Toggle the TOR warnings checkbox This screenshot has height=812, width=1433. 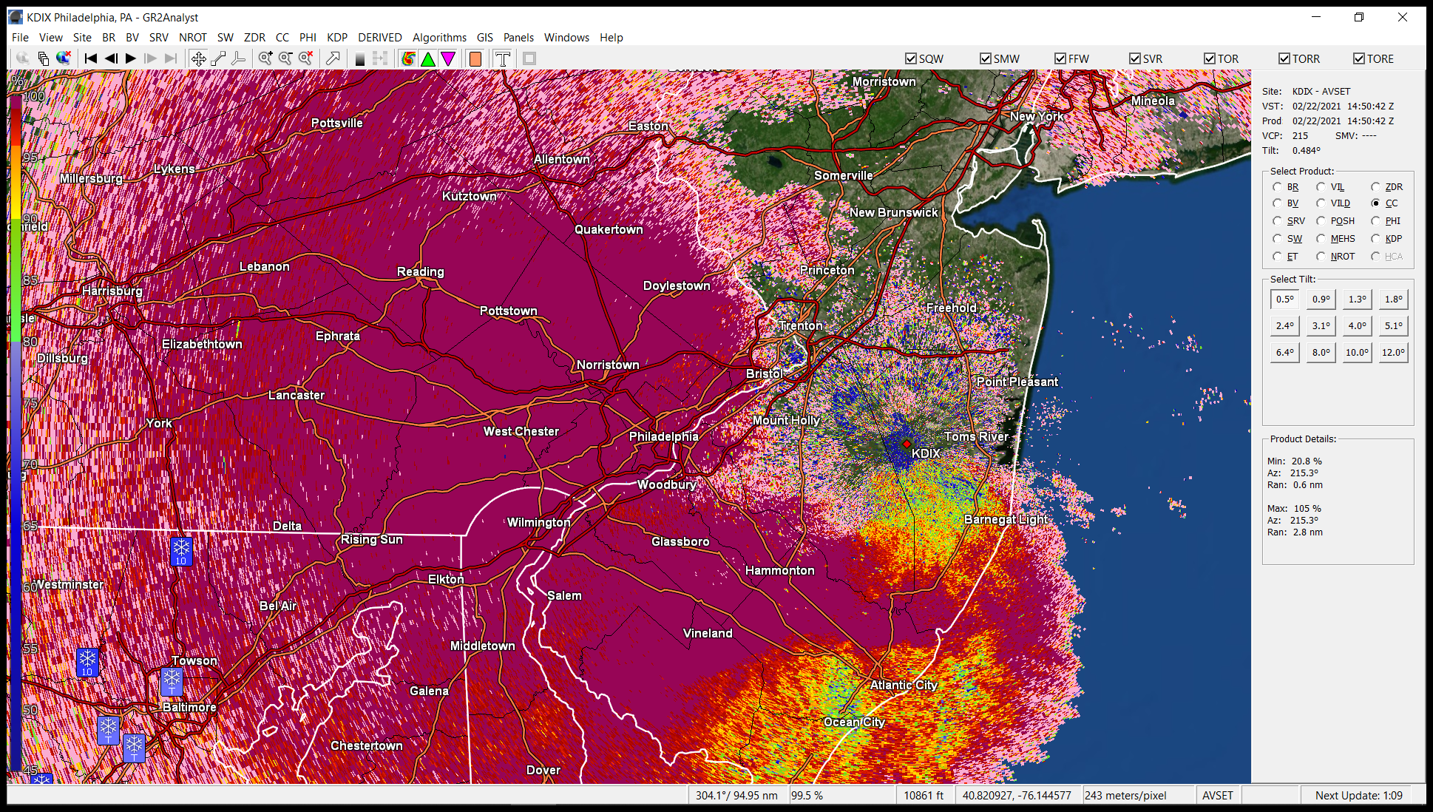click(x=1210, y=58)
